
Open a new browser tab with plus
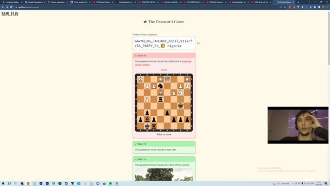pos(298,2)
